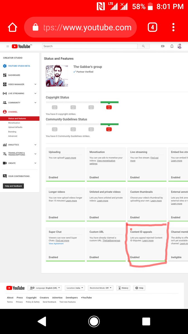The width and height of the screenshot is (188, 334).
Task: Click the search magnifier button
Action: (143, 46)
